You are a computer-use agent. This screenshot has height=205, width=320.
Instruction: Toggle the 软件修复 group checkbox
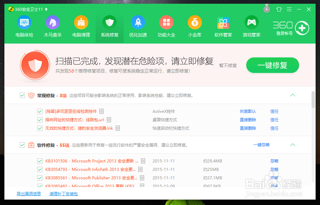22,145
